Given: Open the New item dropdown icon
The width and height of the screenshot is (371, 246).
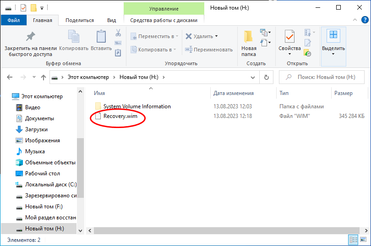Looking at the screenshot, I should (266, 32).
